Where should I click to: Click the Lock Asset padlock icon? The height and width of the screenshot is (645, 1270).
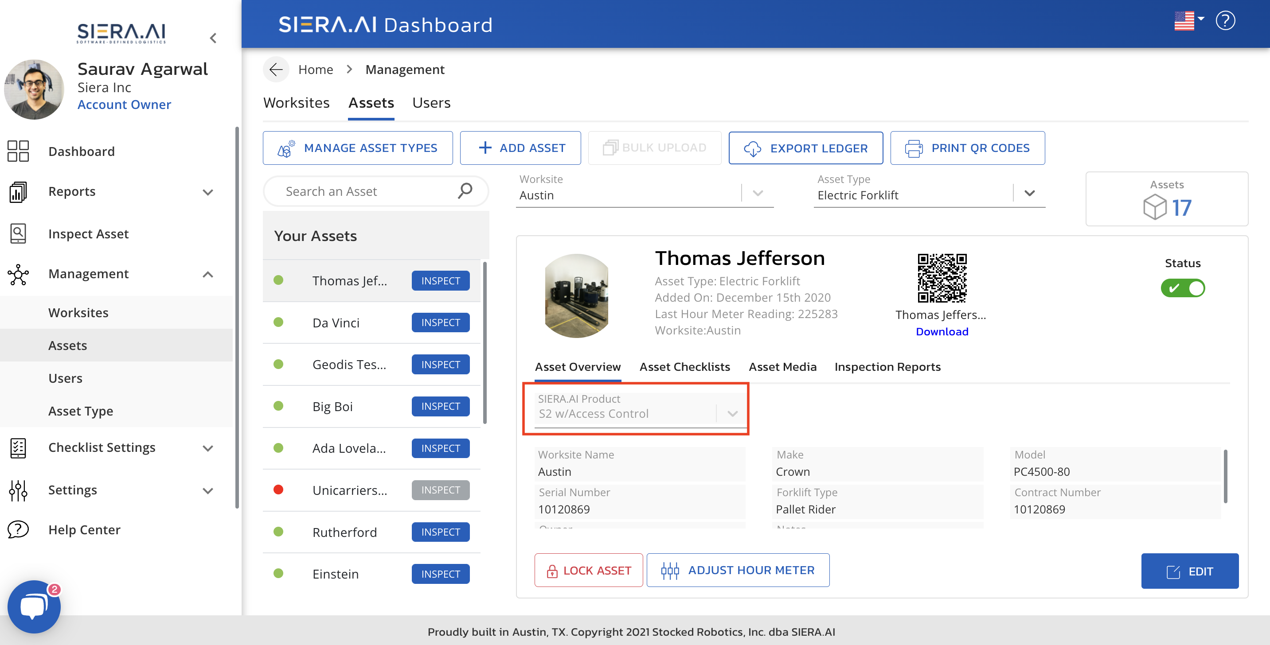[x=552, y=570]
